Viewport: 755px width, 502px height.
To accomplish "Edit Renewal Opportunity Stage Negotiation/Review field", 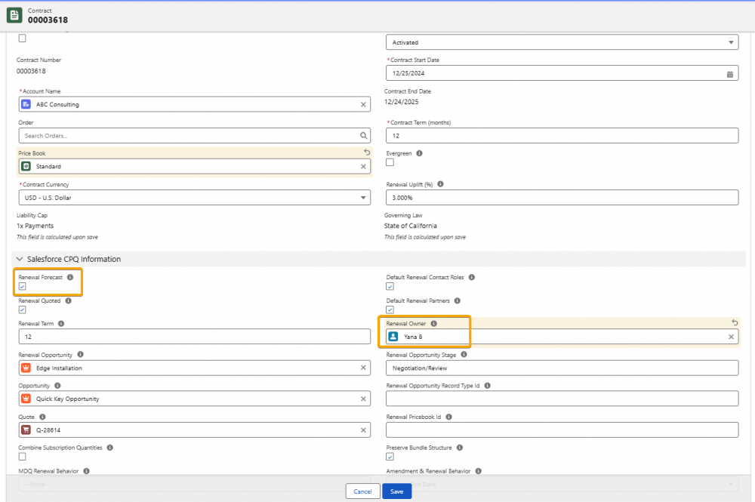I will click(562, 368).
